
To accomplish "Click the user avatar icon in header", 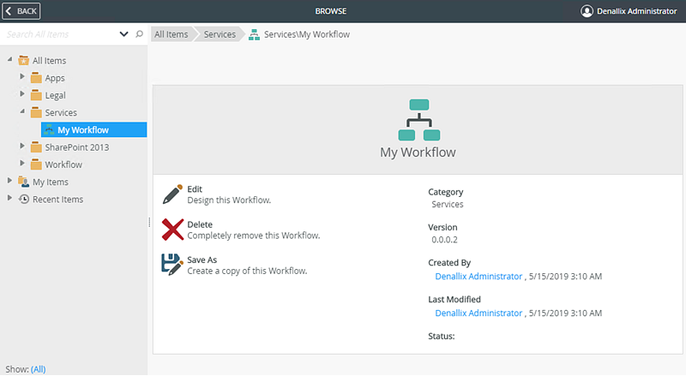I will coord(587,11).
